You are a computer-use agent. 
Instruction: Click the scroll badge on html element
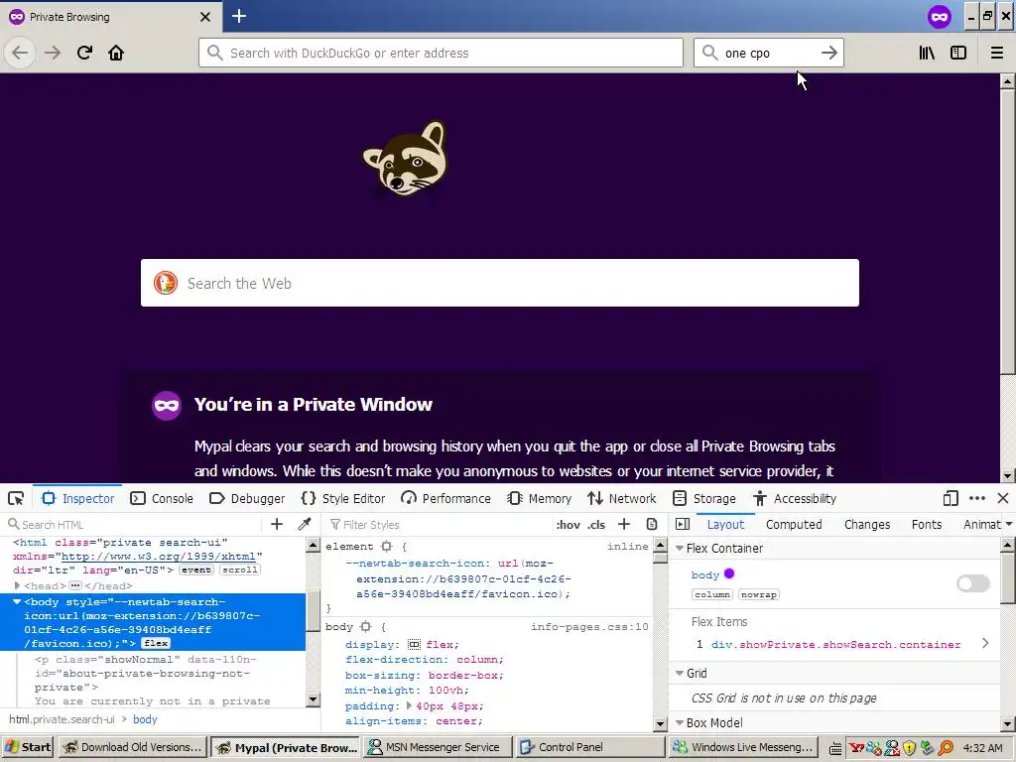coord(240,571)
